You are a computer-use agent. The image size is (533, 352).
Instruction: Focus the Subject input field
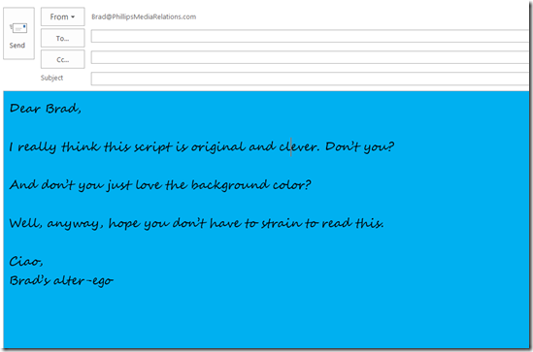(310, 79)
